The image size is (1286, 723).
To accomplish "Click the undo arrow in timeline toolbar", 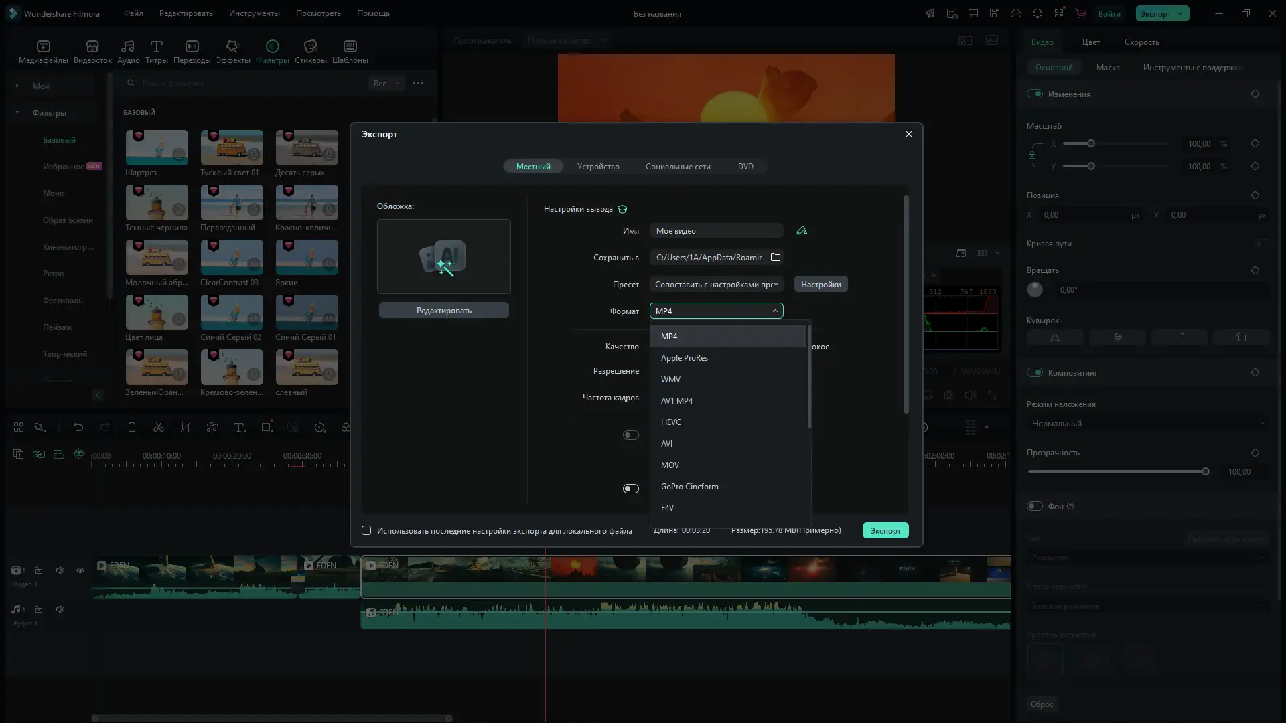I will point(78,428).
